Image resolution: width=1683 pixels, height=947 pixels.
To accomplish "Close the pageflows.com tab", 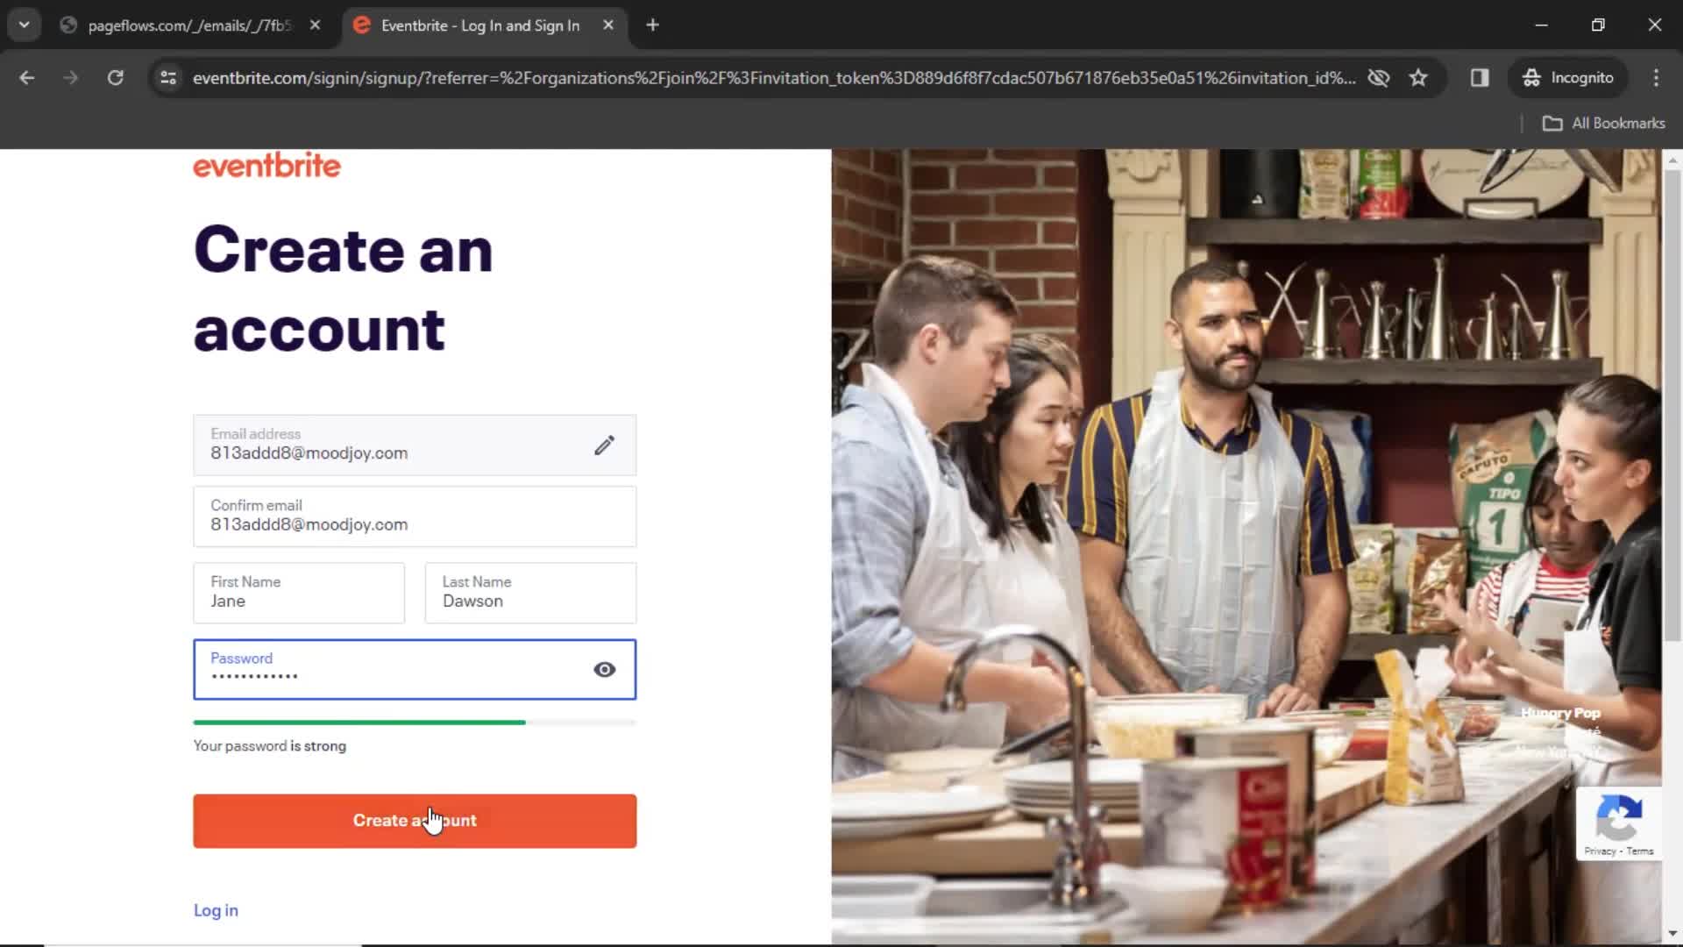I will (x=315, y=25).
